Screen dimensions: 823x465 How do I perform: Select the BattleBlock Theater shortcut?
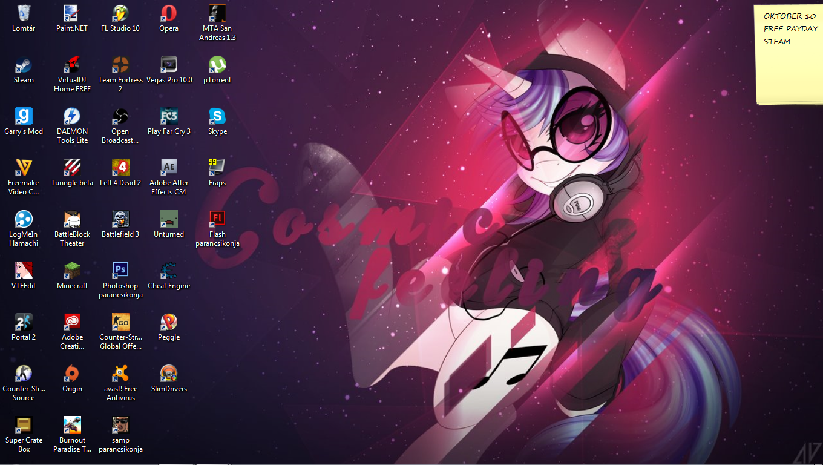click(x=72, y=219)
